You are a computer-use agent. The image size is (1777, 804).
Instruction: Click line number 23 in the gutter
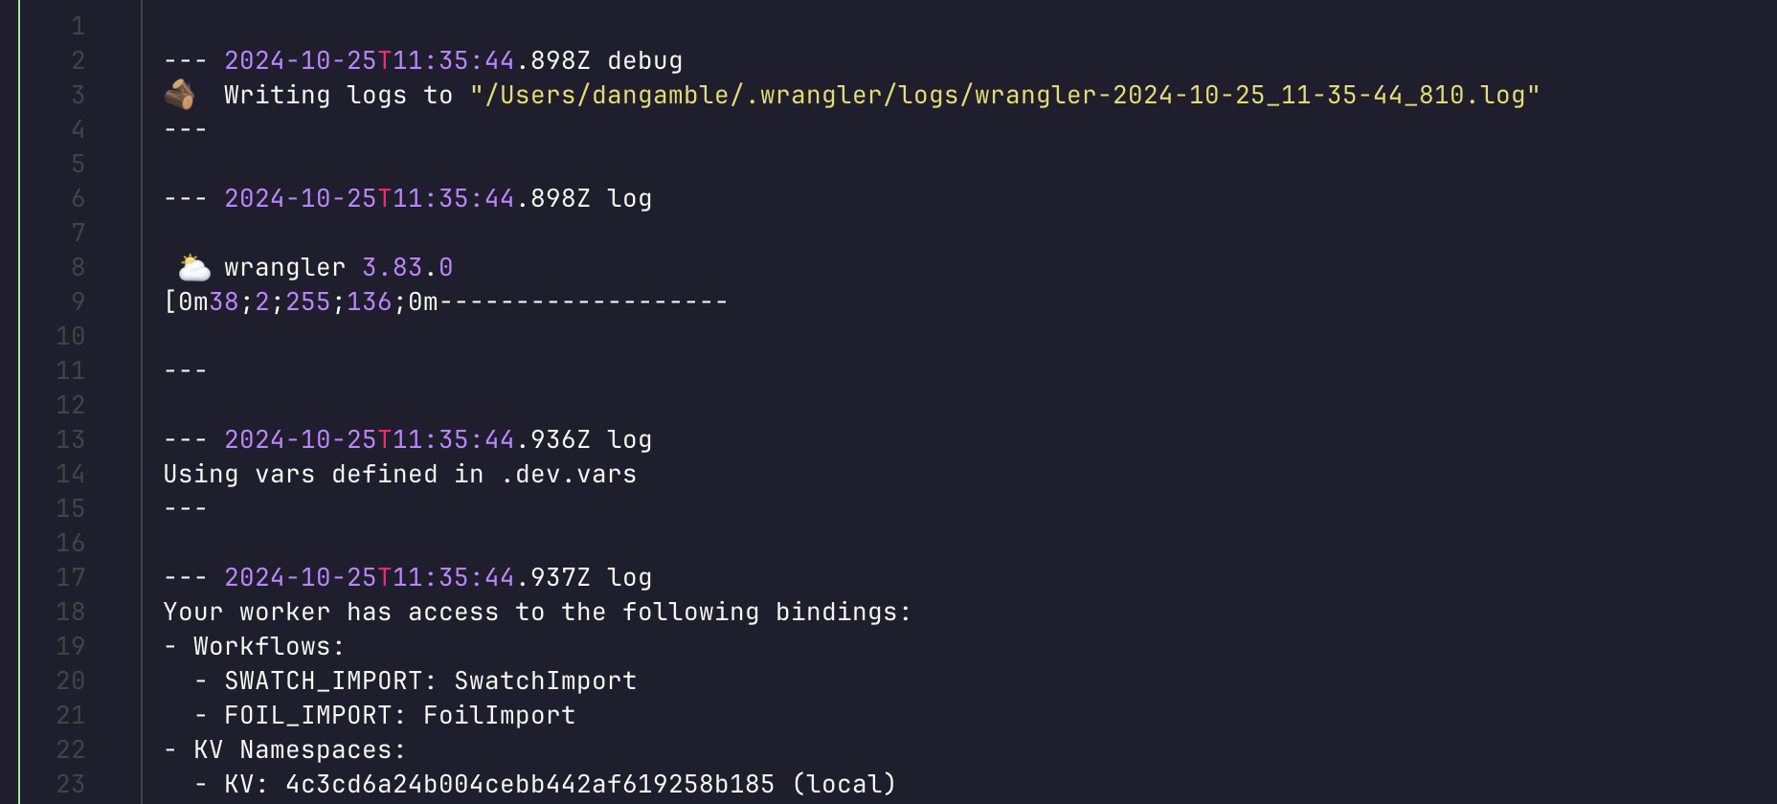[71, 784]
